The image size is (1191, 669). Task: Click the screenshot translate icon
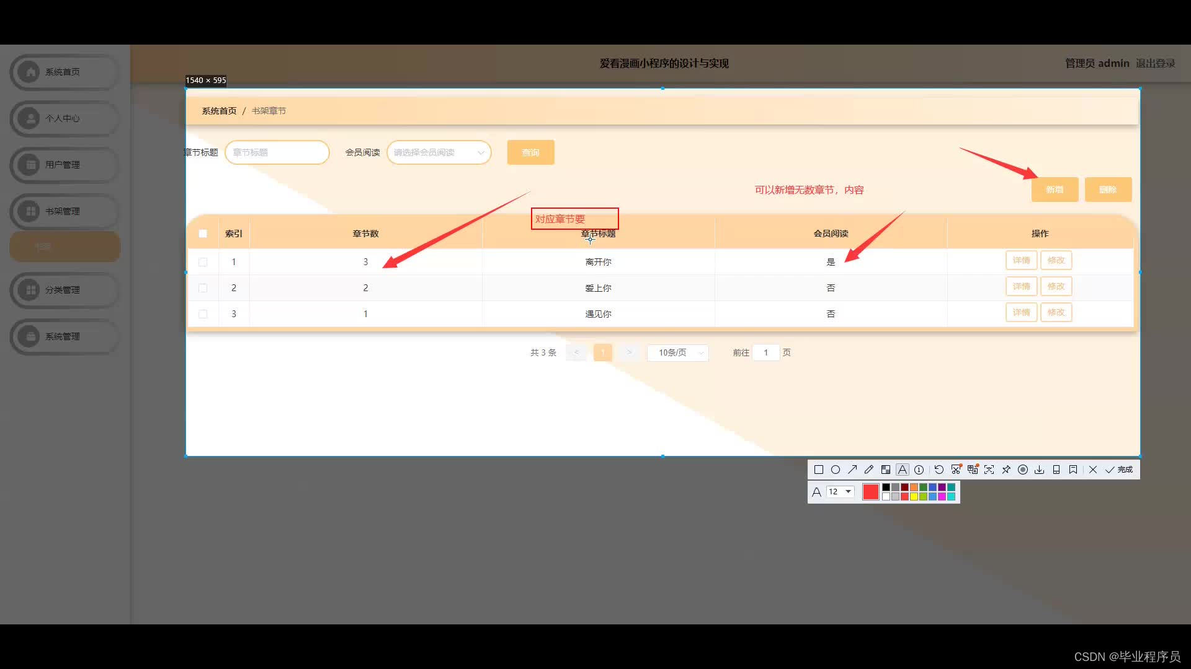973,470
